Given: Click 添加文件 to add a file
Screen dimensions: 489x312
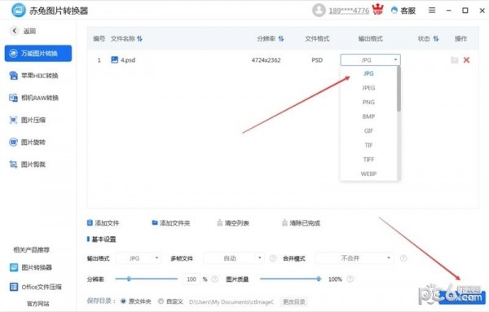Looking at the screenshot, I should (103, 223).
